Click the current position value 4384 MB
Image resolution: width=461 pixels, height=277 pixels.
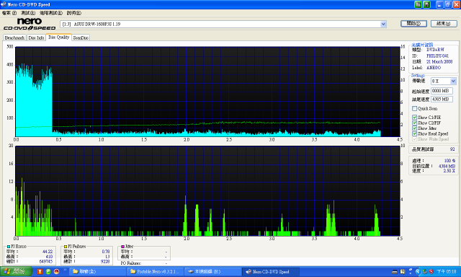point(447,167)
